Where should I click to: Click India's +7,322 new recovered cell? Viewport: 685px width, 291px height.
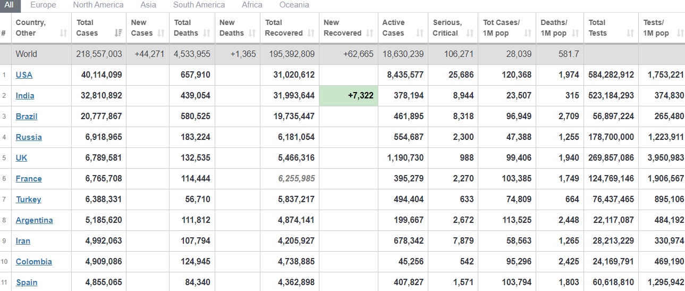[349, 96]
